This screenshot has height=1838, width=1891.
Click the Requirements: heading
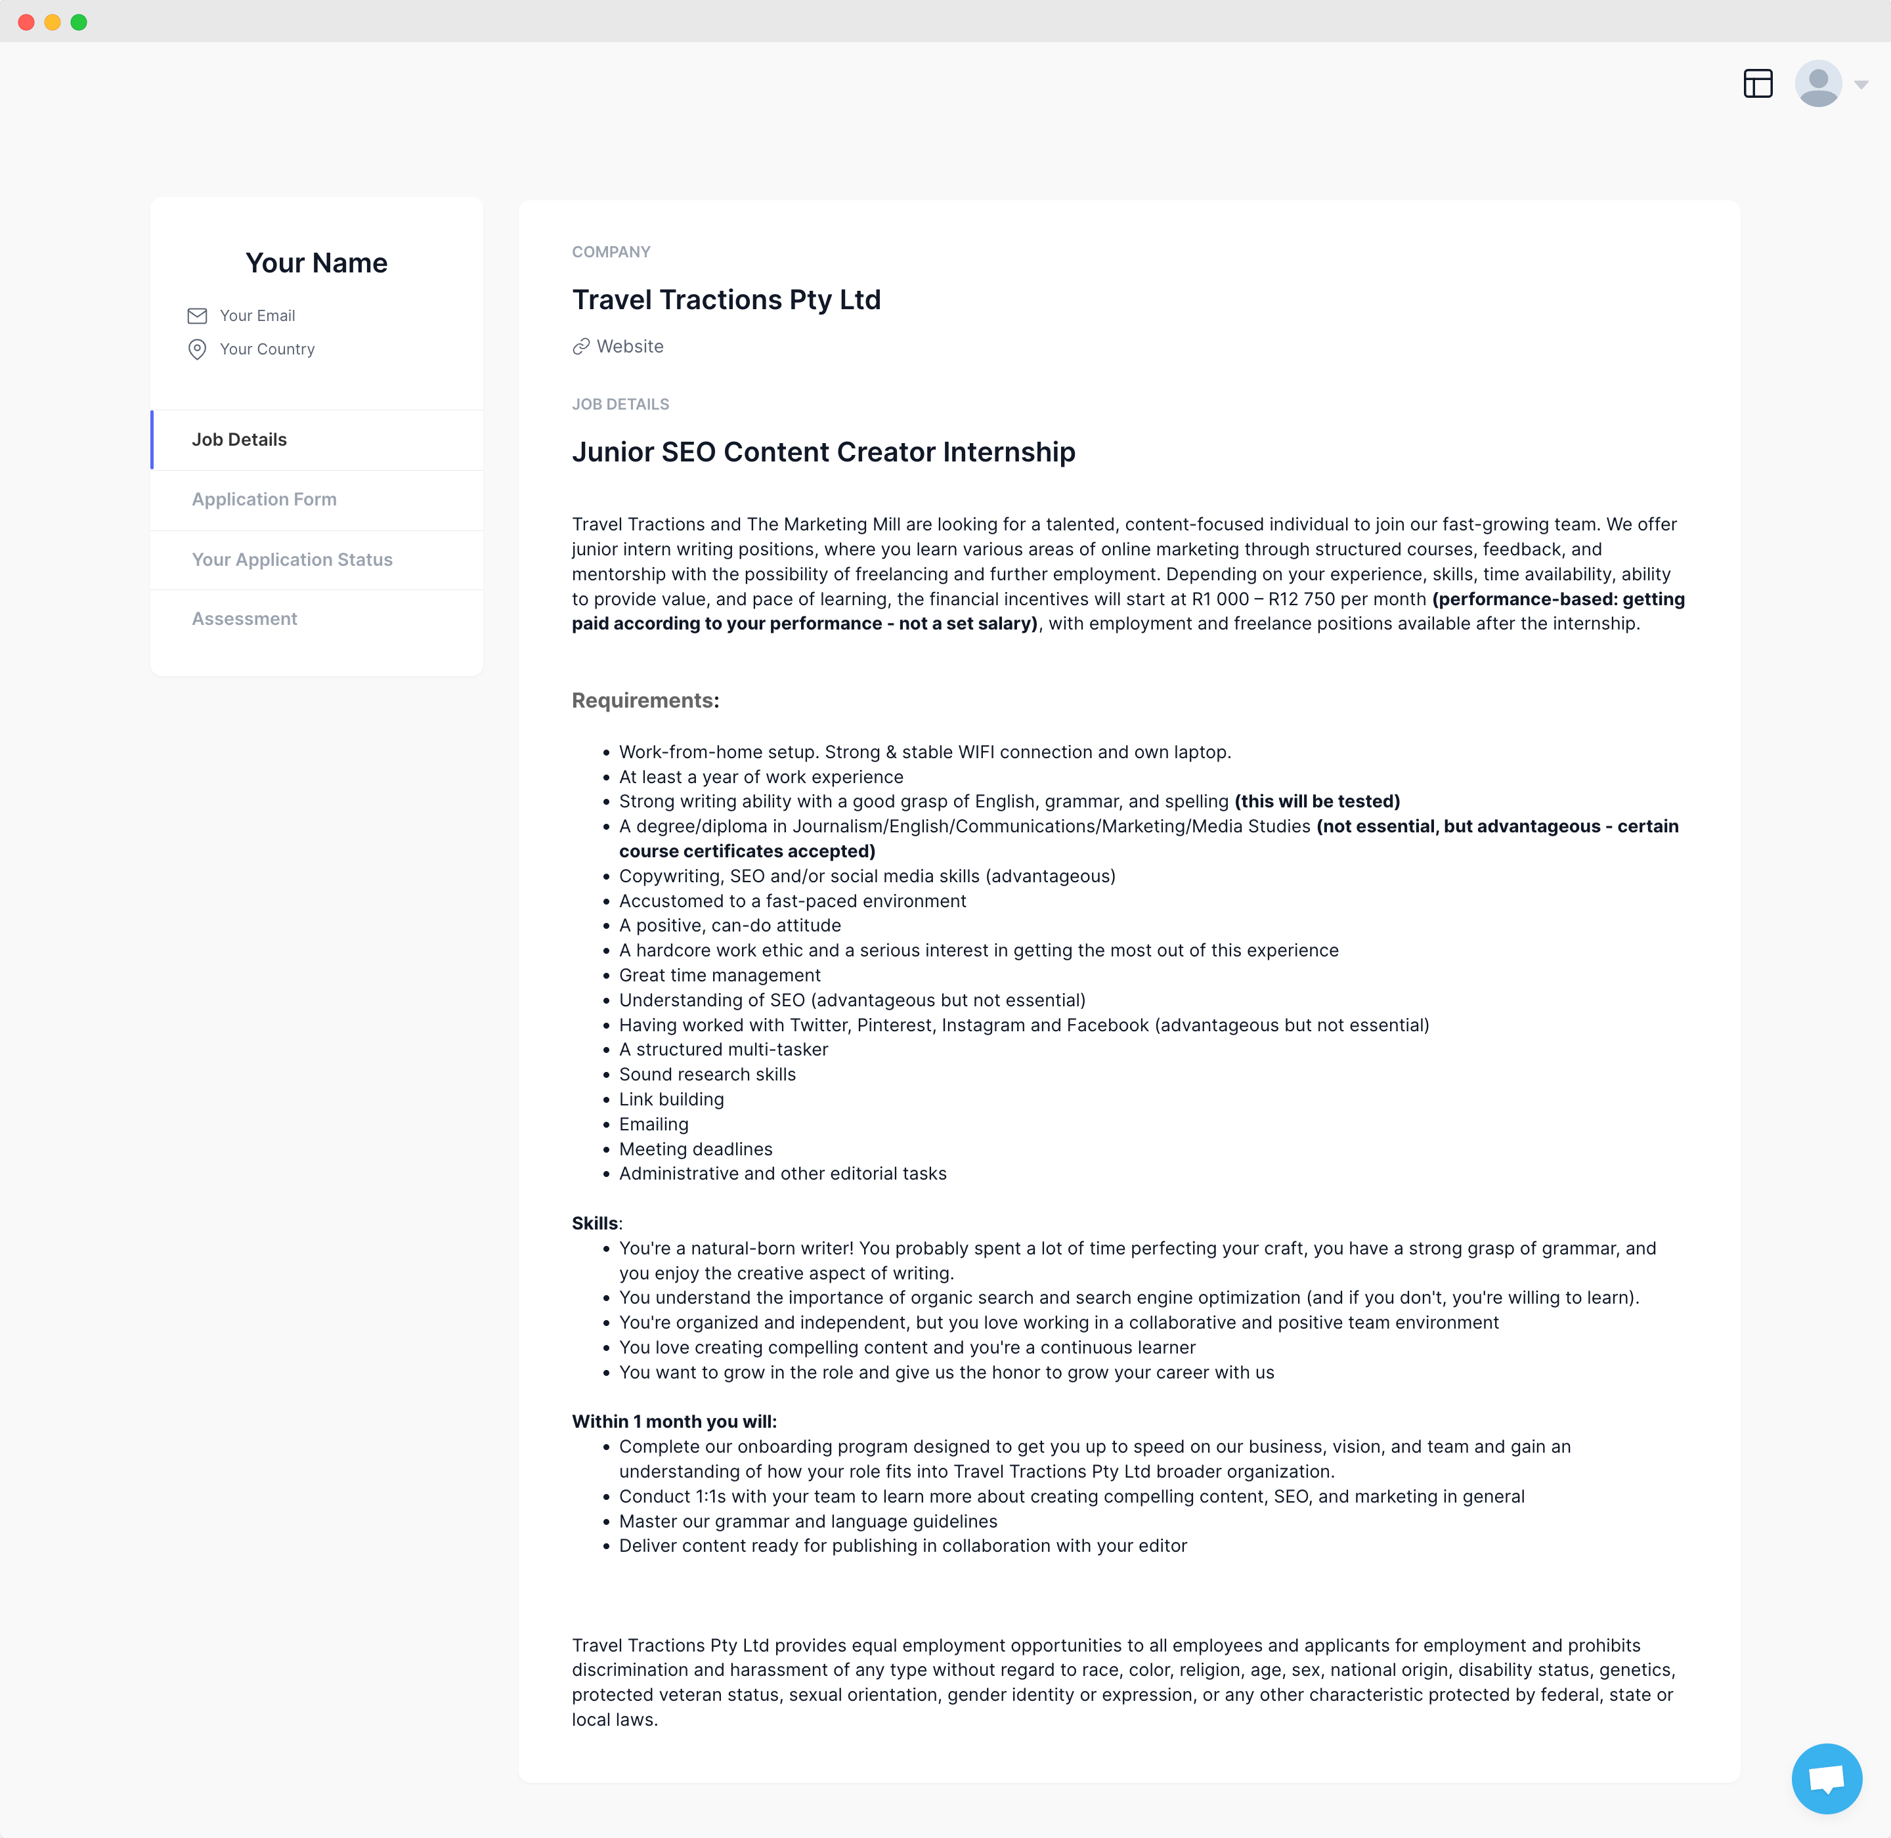pos(645,701)
